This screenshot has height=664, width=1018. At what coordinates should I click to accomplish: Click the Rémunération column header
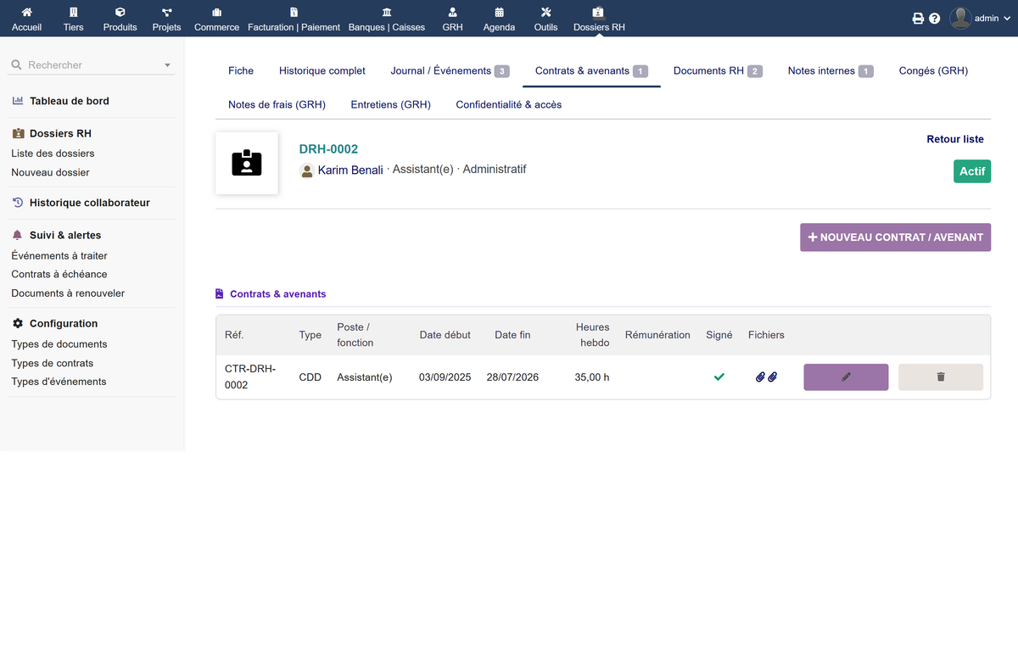pyautogui.click(x=657, y=335)
